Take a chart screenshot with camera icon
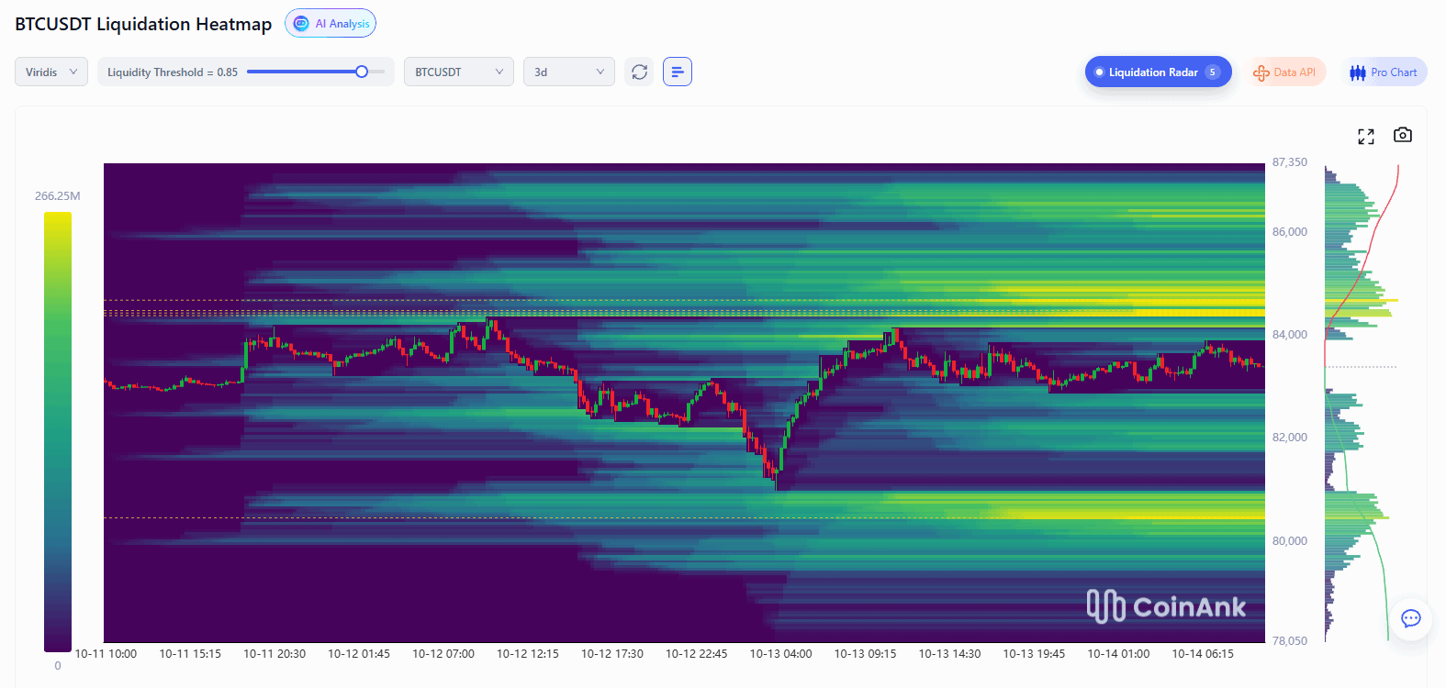 click(1403, 135)
